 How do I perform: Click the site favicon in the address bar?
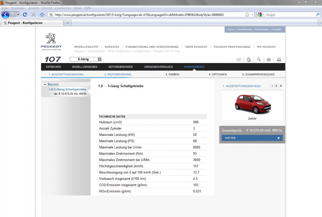pos(51,15)
